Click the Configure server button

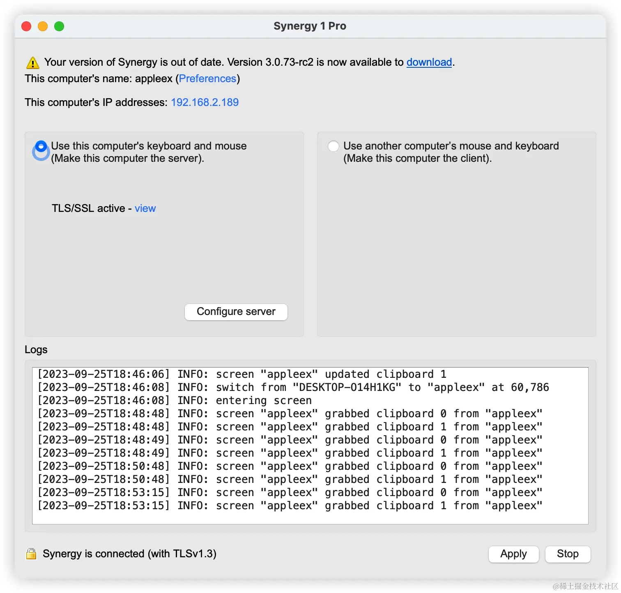pyautogui.click(x=236, y=312)
